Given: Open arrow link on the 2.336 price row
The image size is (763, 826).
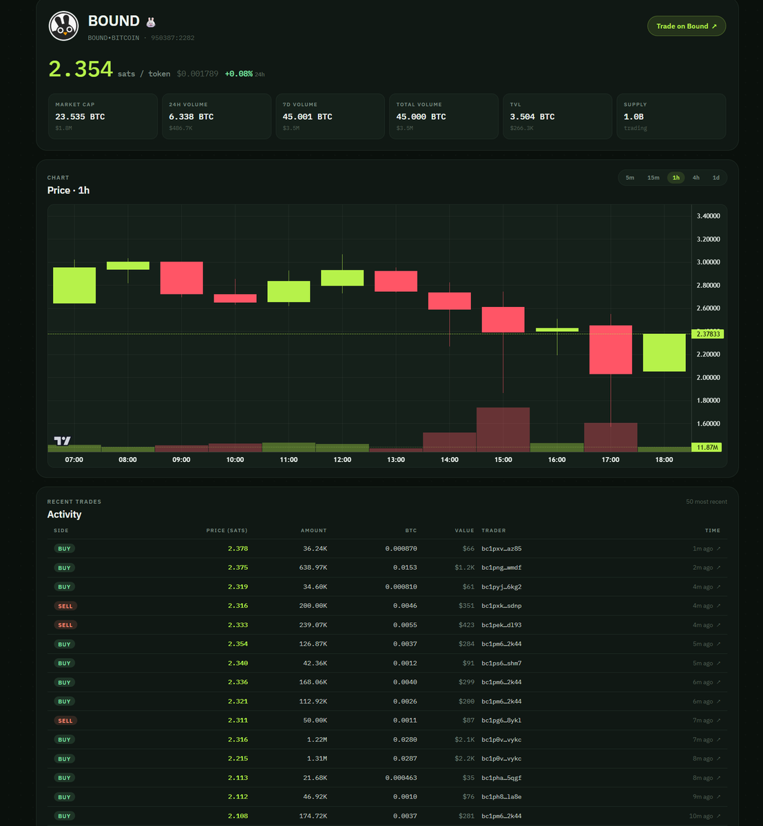Looking at the screenshot, I should [718, 682].
